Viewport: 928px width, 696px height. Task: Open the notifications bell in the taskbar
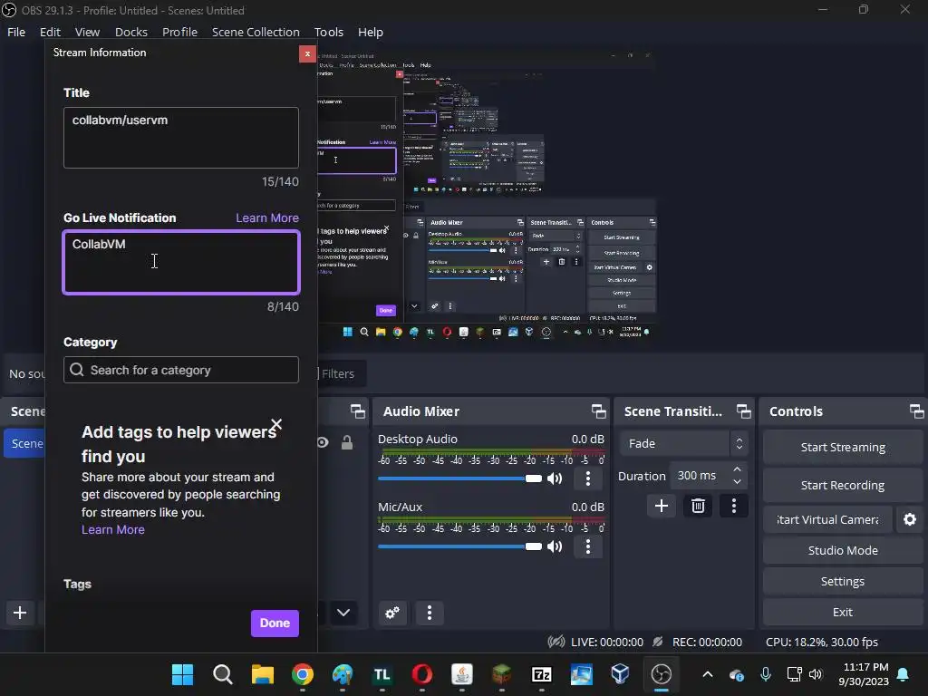coord(904,674)
